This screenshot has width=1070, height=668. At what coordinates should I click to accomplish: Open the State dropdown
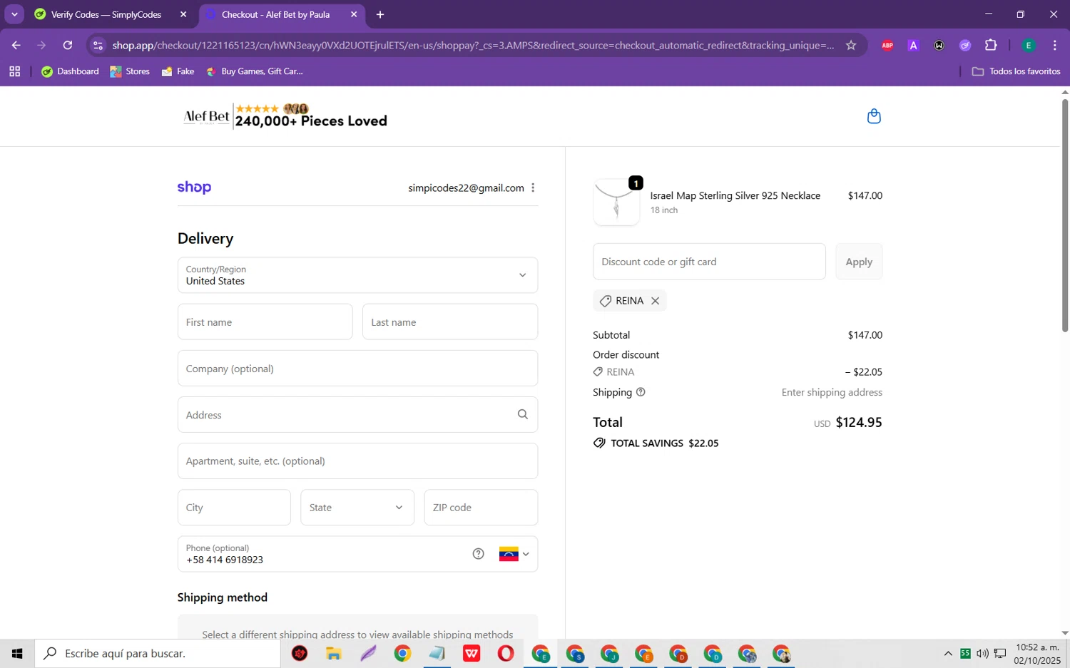(x=357, y=508)
